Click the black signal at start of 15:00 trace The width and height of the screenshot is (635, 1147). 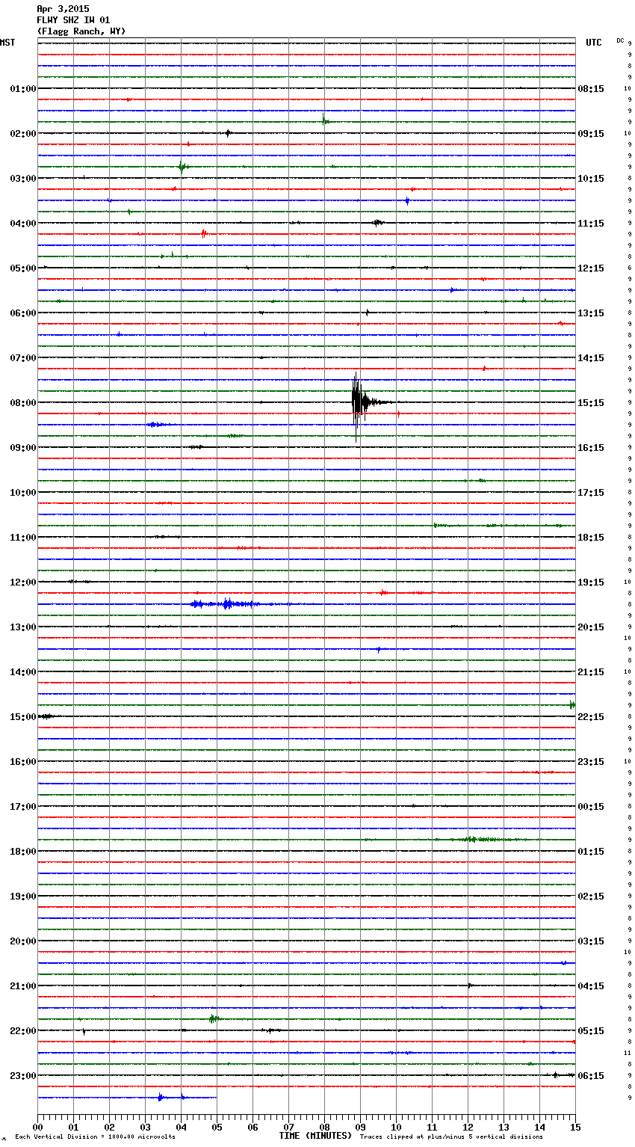(x=48, y=716)
